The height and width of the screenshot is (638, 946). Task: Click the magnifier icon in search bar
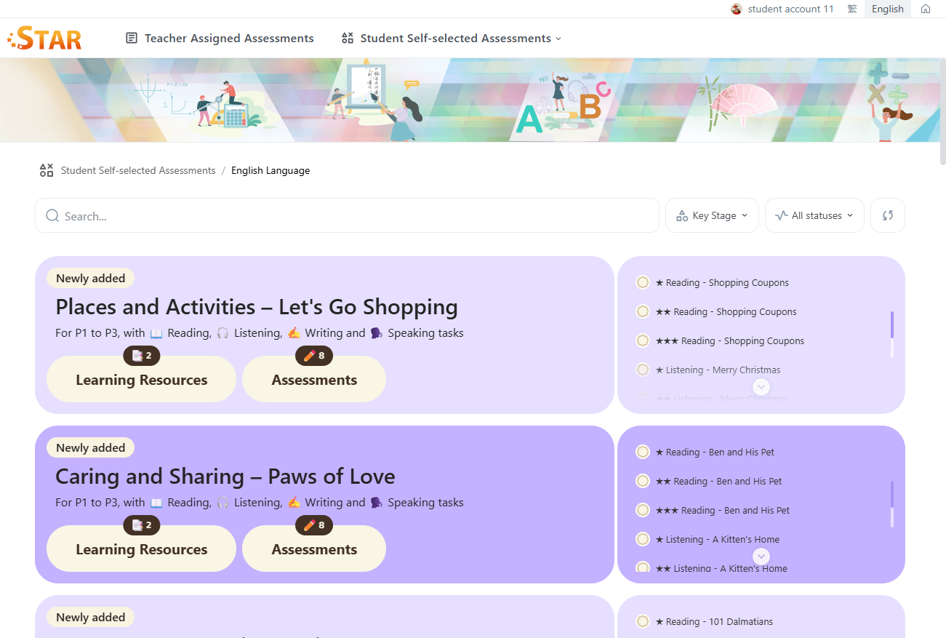(52, 216)
